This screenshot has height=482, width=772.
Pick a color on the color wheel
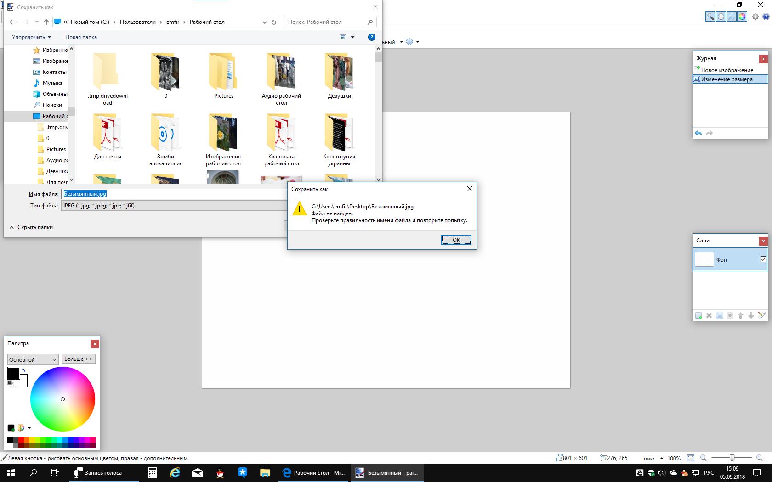62,399
